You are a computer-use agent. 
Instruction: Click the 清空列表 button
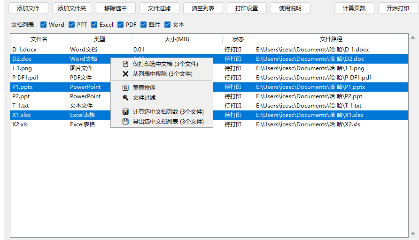(203, 8)
